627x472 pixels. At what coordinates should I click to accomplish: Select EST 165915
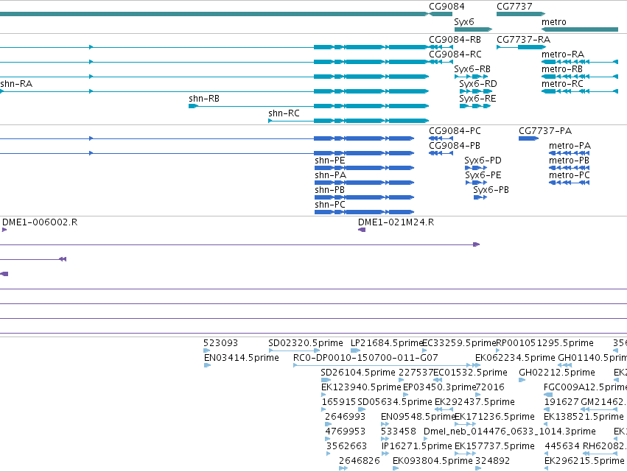pyautogui.click(x=323, y=409)
